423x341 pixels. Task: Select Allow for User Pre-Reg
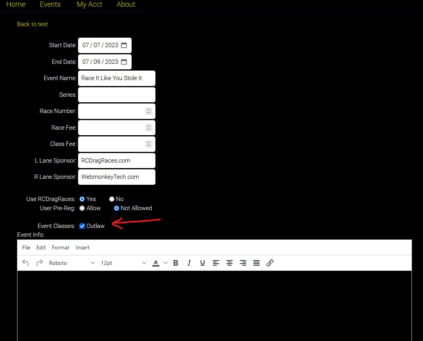82,208
